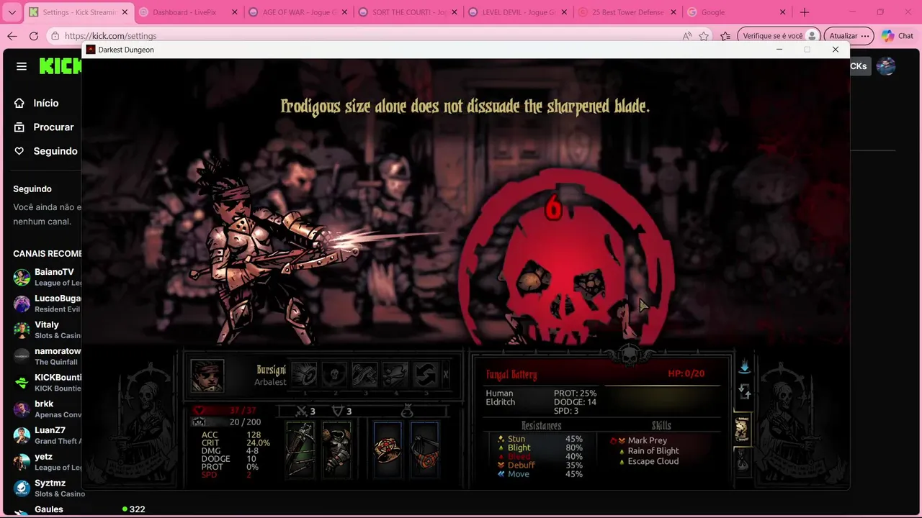922x518 pixels.
Task: Click the Blight resistance row
Action: [x=540, y=447]
